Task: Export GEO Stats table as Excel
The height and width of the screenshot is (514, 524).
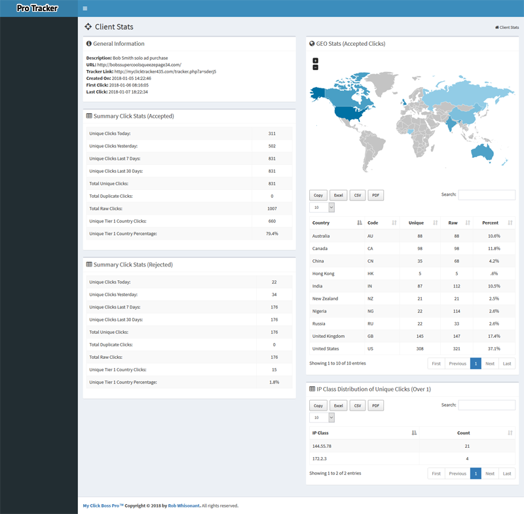Action: [x=338, y=195]
